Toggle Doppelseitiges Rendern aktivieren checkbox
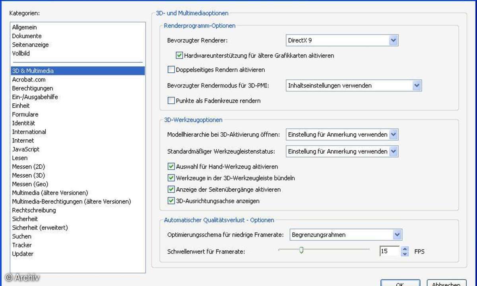477x286 pixels. point(171,70)
